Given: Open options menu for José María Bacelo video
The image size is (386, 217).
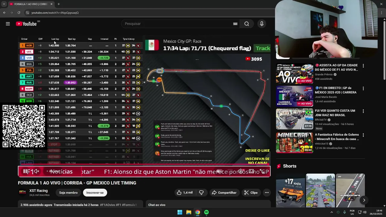Looking at the screenshot, I should click(363, 89).
